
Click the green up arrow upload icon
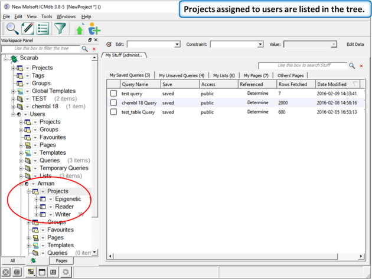coord(80,29)
